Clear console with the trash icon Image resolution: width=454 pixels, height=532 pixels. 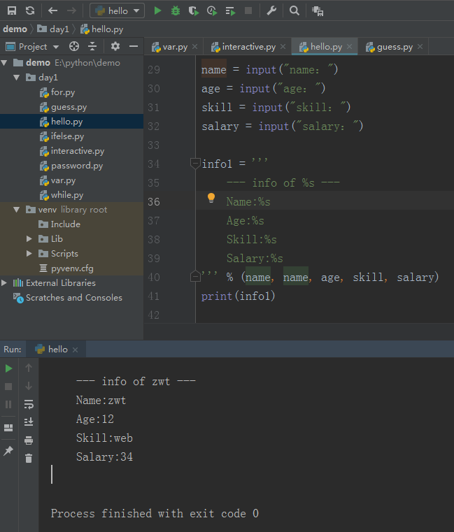pyautogui.click(x=29, y=459)
